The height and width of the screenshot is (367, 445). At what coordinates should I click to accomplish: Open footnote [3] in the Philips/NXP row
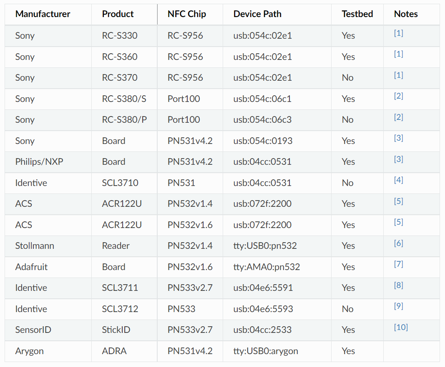point(398,159)
